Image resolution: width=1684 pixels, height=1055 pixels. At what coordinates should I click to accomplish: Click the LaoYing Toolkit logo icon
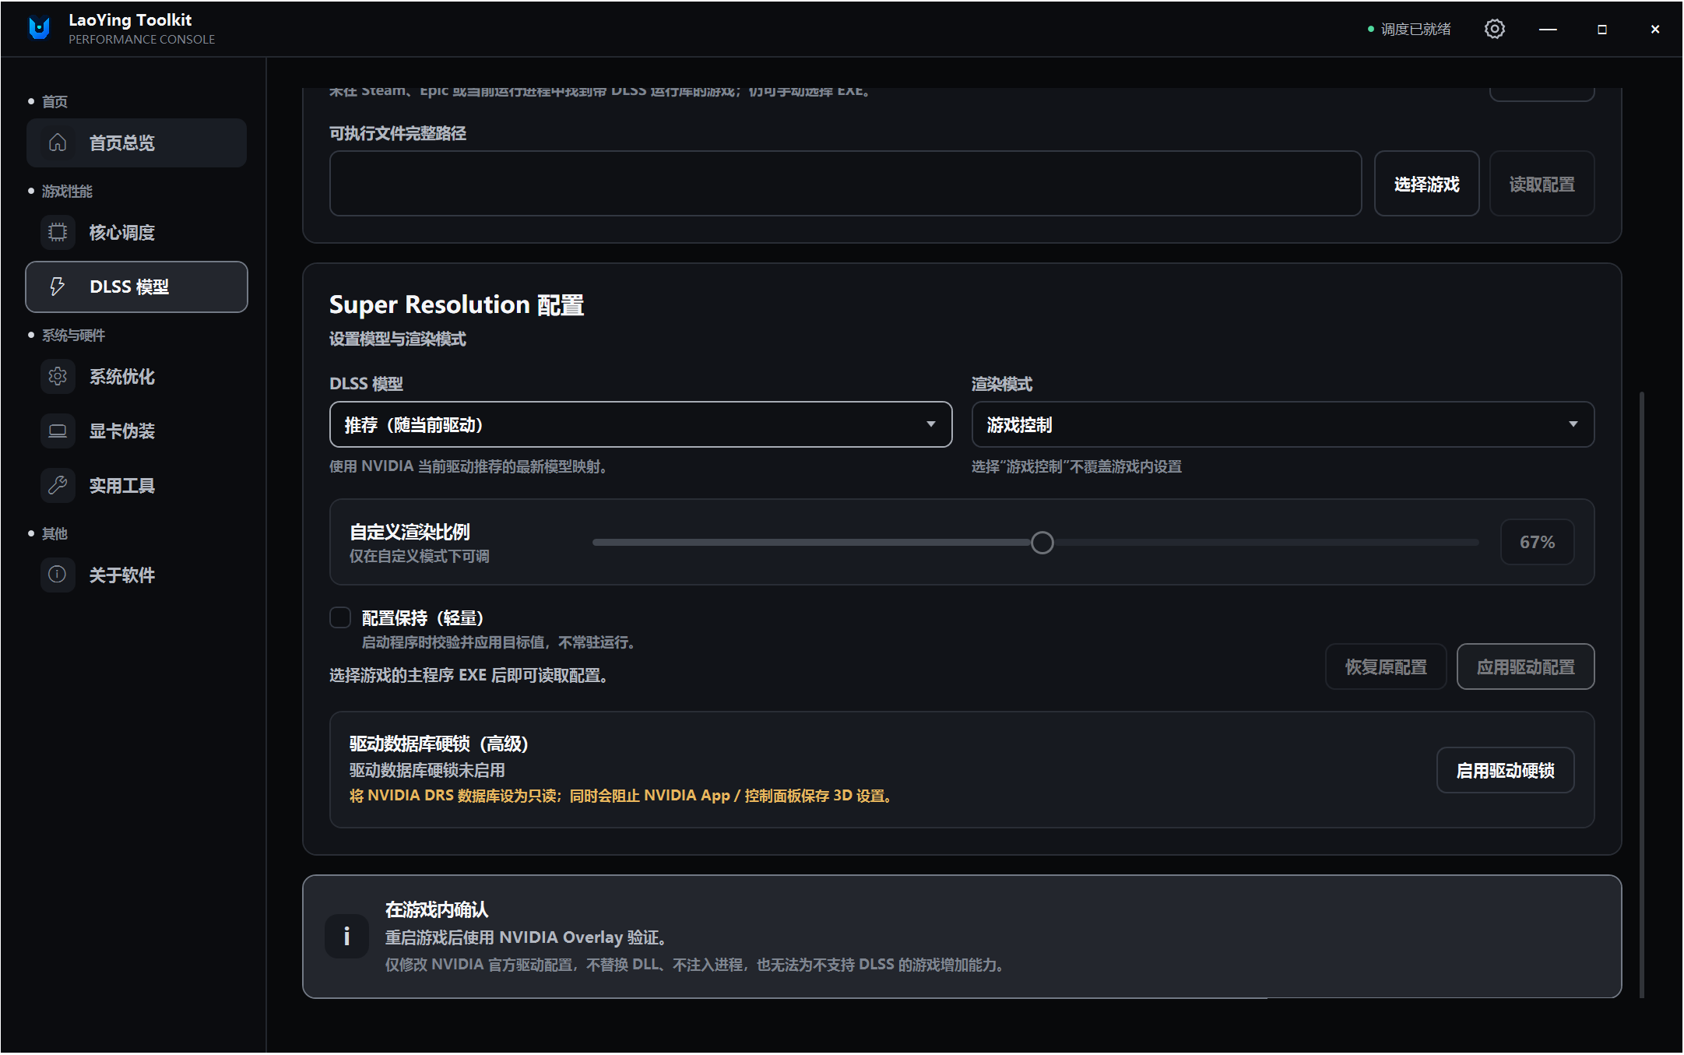click(x=39, y=28)
